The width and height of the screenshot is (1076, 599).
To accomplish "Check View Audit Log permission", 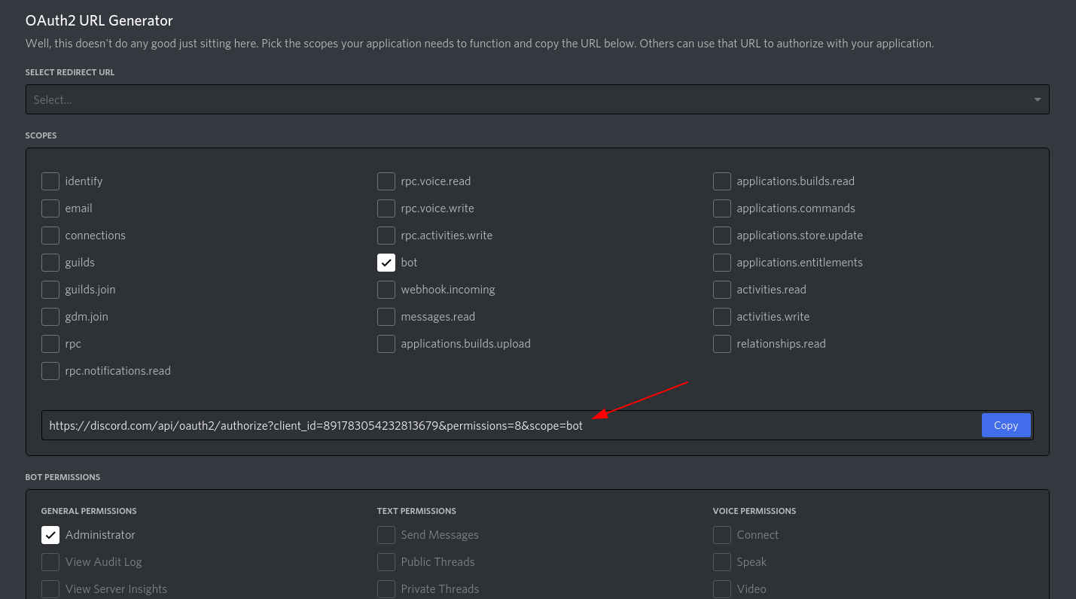I will (50, 562).
